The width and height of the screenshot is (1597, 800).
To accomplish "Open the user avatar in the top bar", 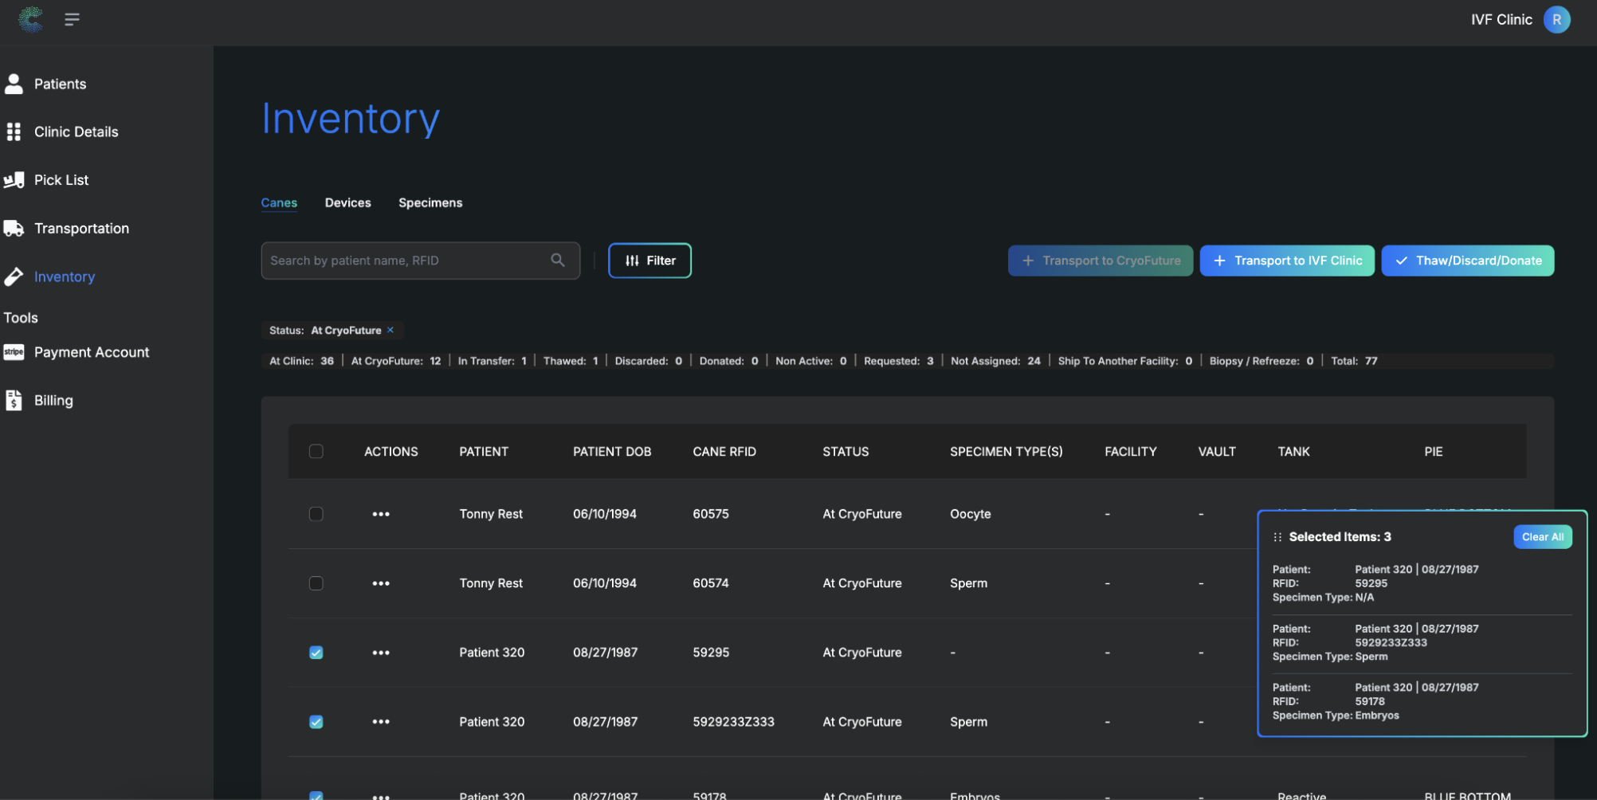I will [x=1556, y=19].
